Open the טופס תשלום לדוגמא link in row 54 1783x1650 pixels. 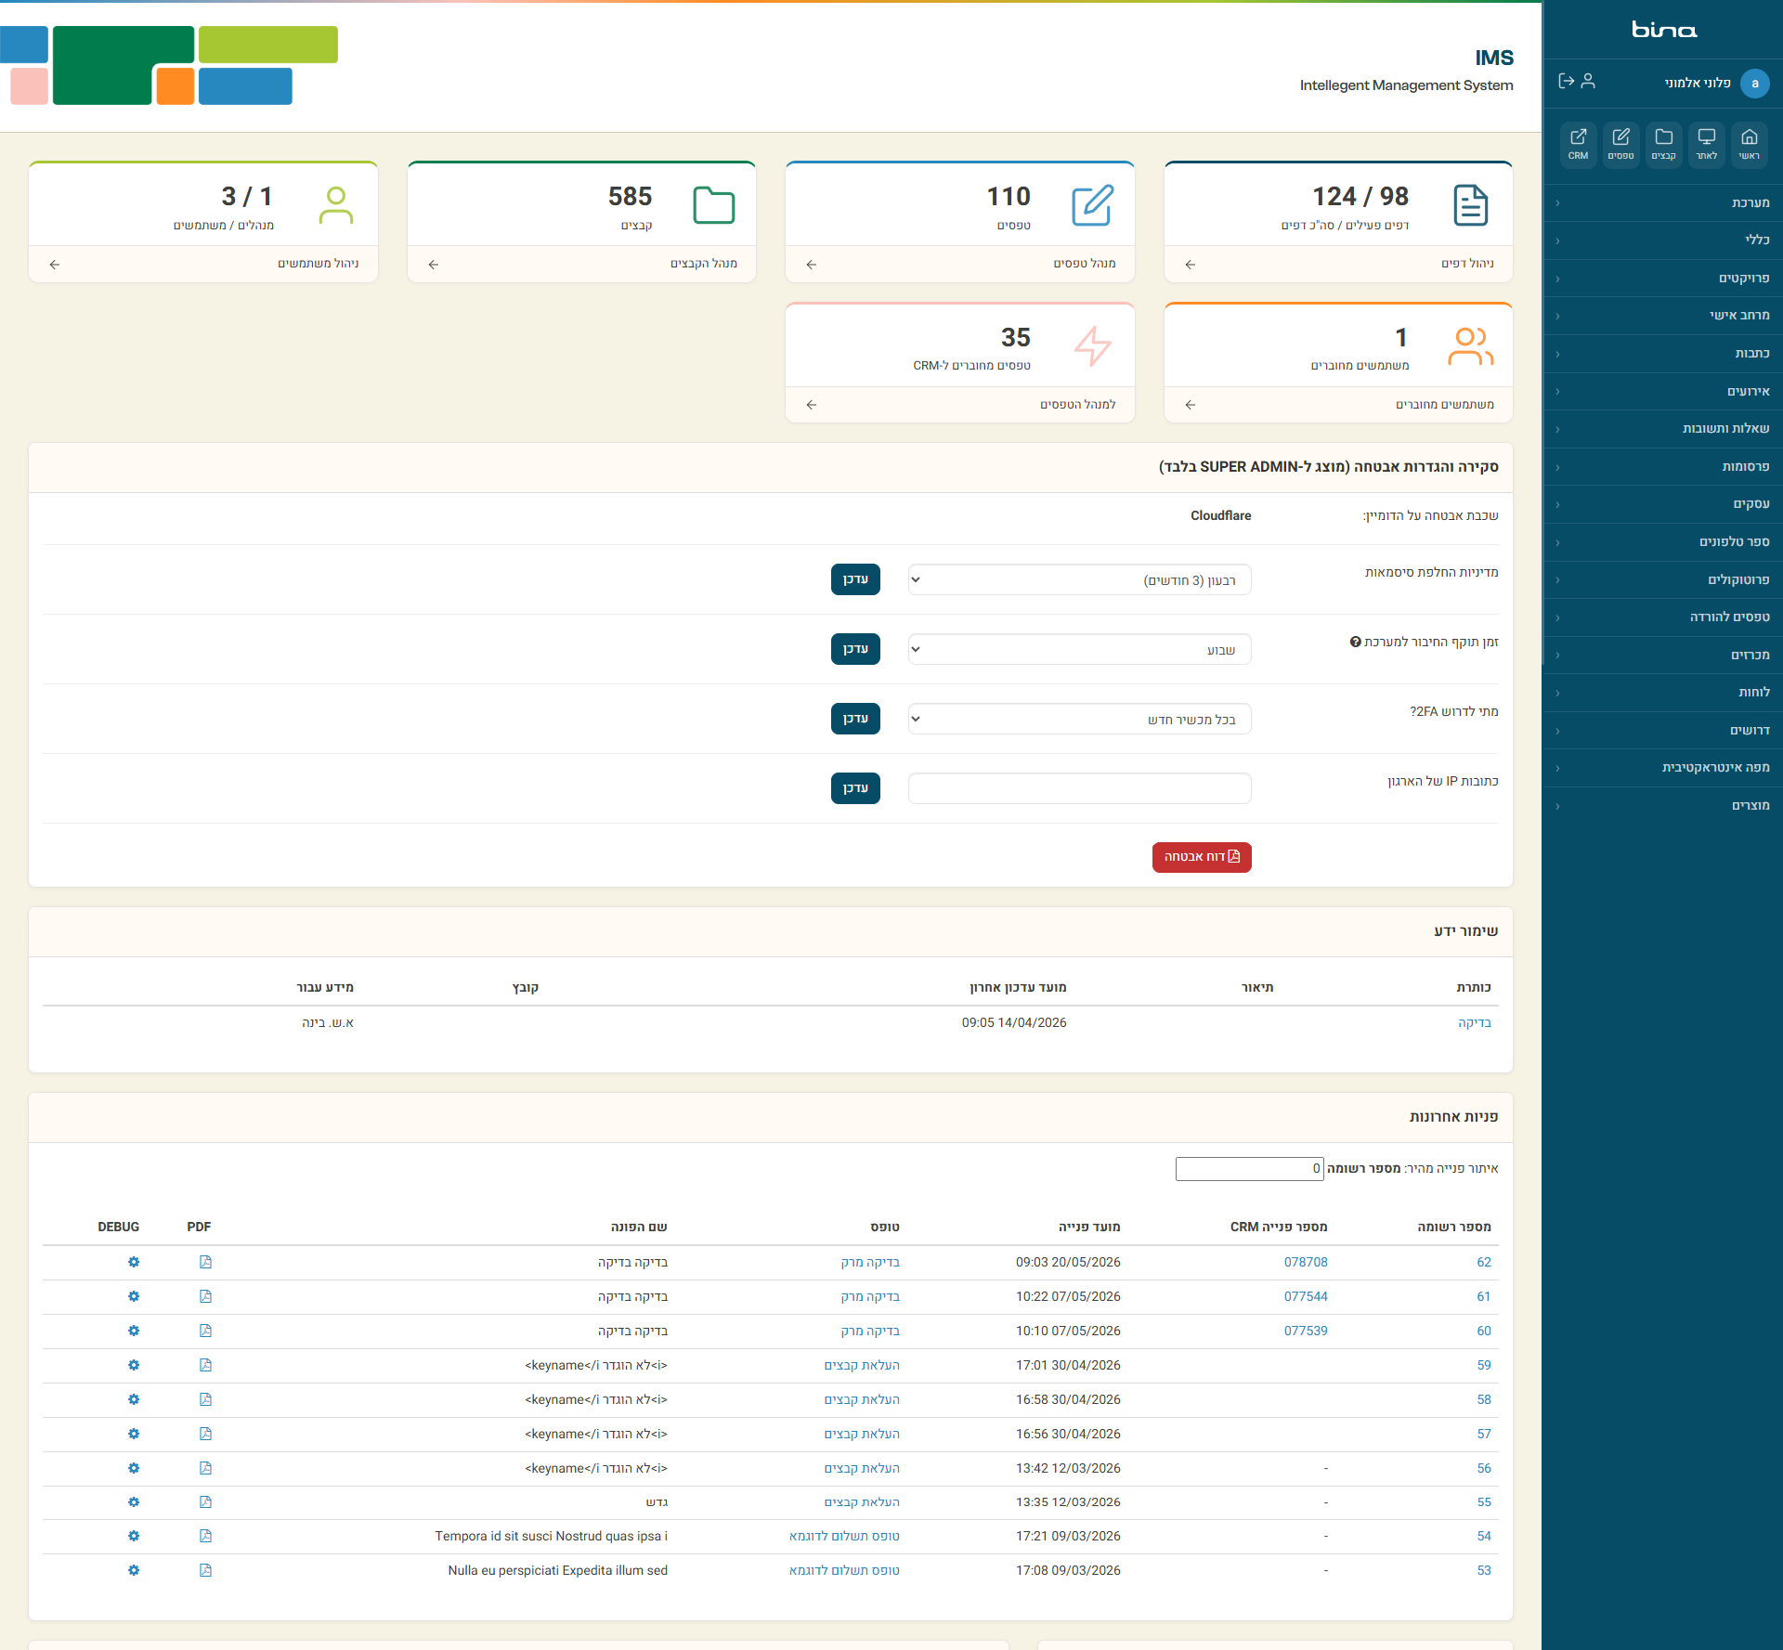point(844,1537)
